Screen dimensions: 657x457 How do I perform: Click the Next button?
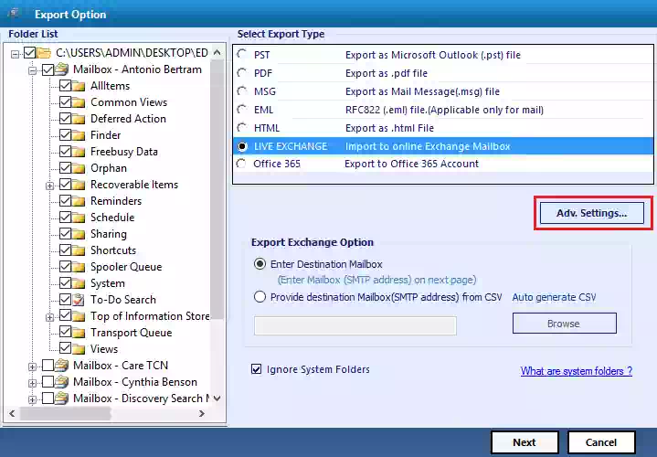pos(525,442)
